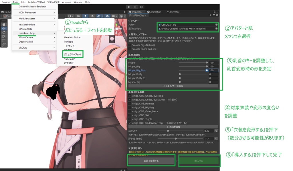Image resolution: width=293 pixels, height=171 pixels.
Task: Click the 導入する button
Action: 199,161
